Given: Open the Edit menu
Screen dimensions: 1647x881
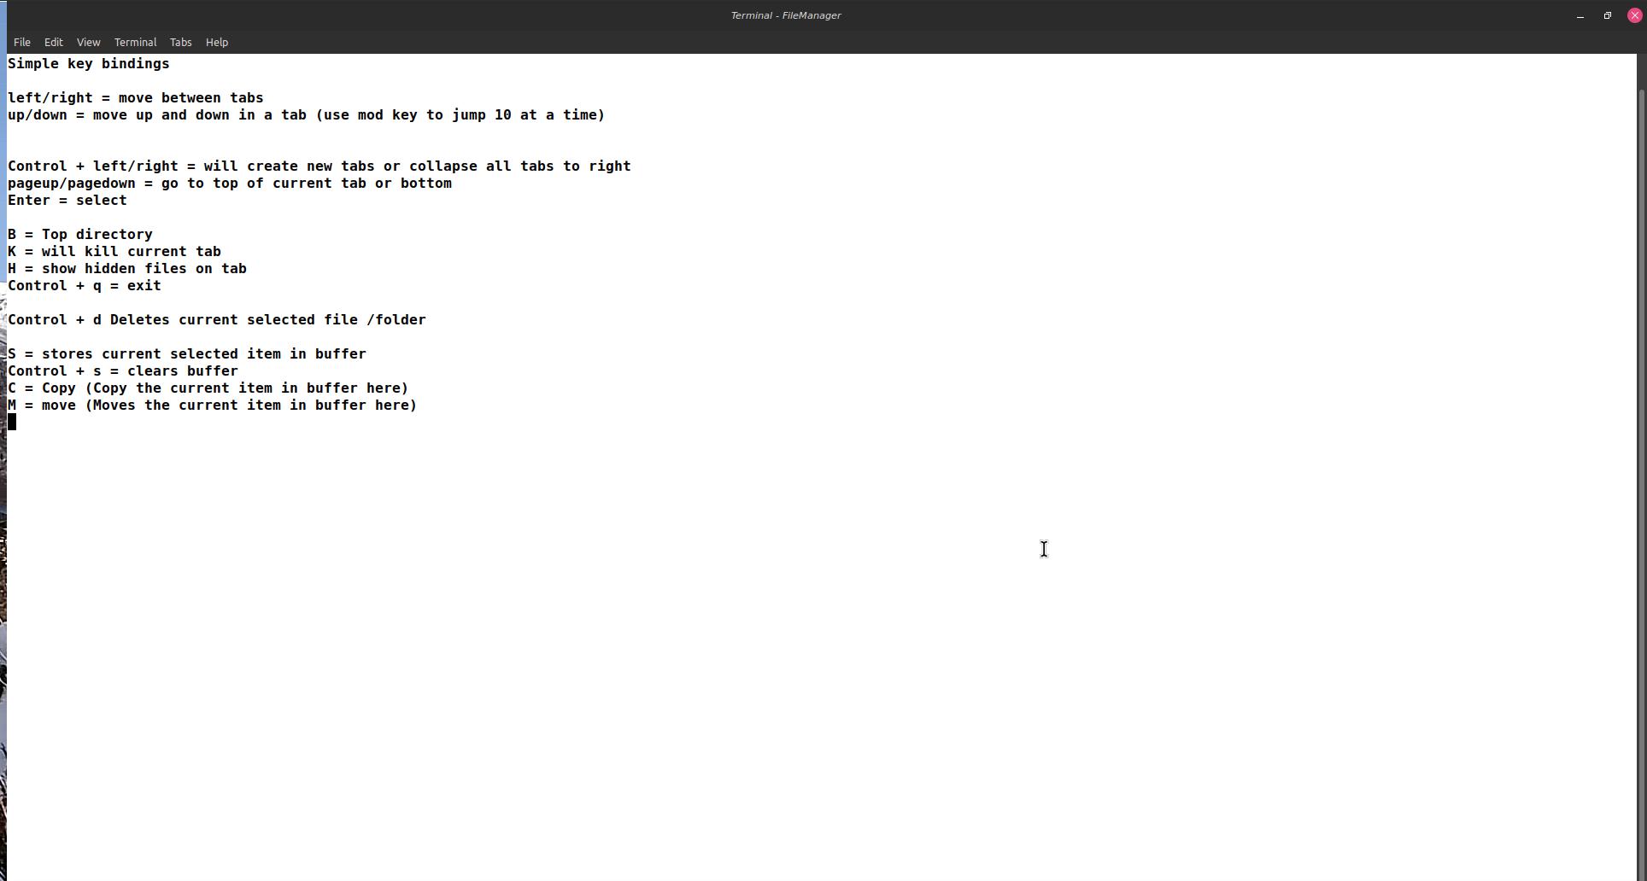Looking at the screenshot, I should 53,42.
